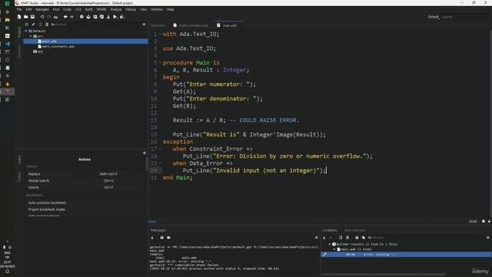This screenshot has width=492, height=277.
Task: Switch to the Run: main.exe tab
Action: click(355, 230)
